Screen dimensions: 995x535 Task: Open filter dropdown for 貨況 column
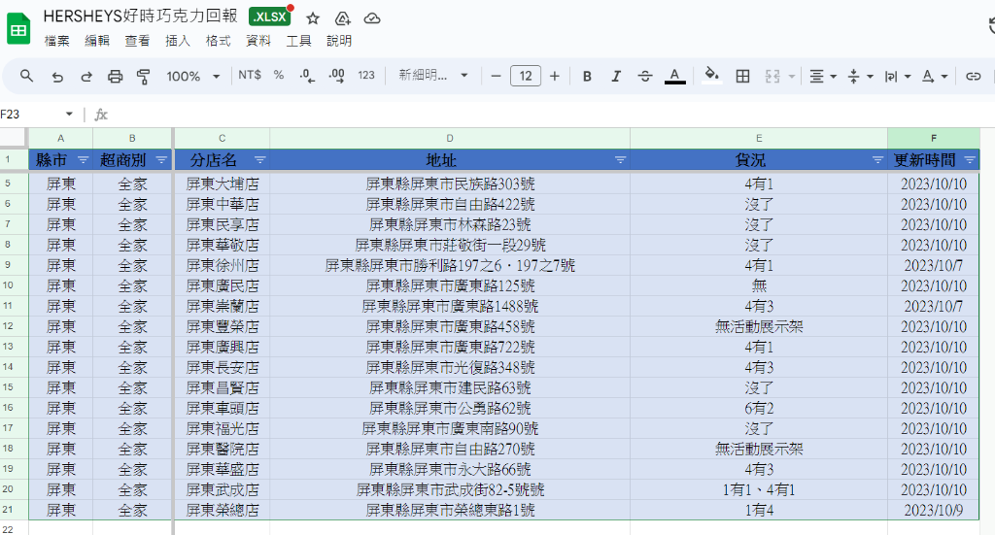876,159
